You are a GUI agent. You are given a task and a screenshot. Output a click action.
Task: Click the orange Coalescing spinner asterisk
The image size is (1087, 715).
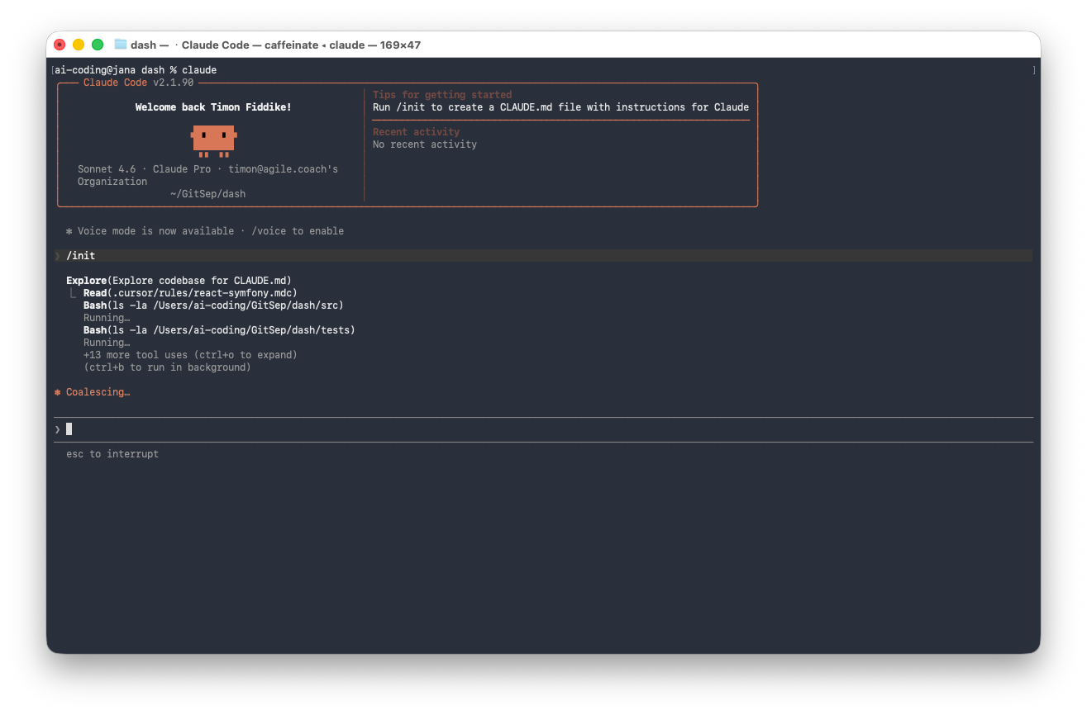coord(58,392)
